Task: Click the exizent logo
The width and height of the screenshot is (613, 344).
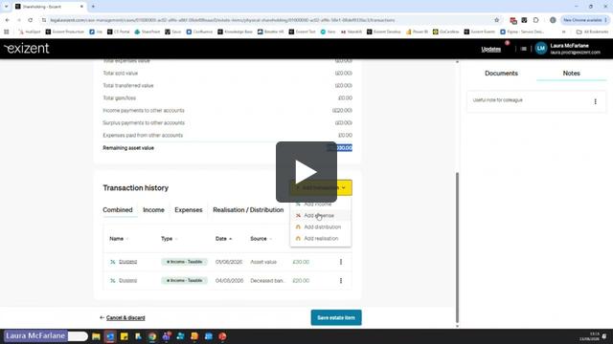Action: tap(27, 49)
